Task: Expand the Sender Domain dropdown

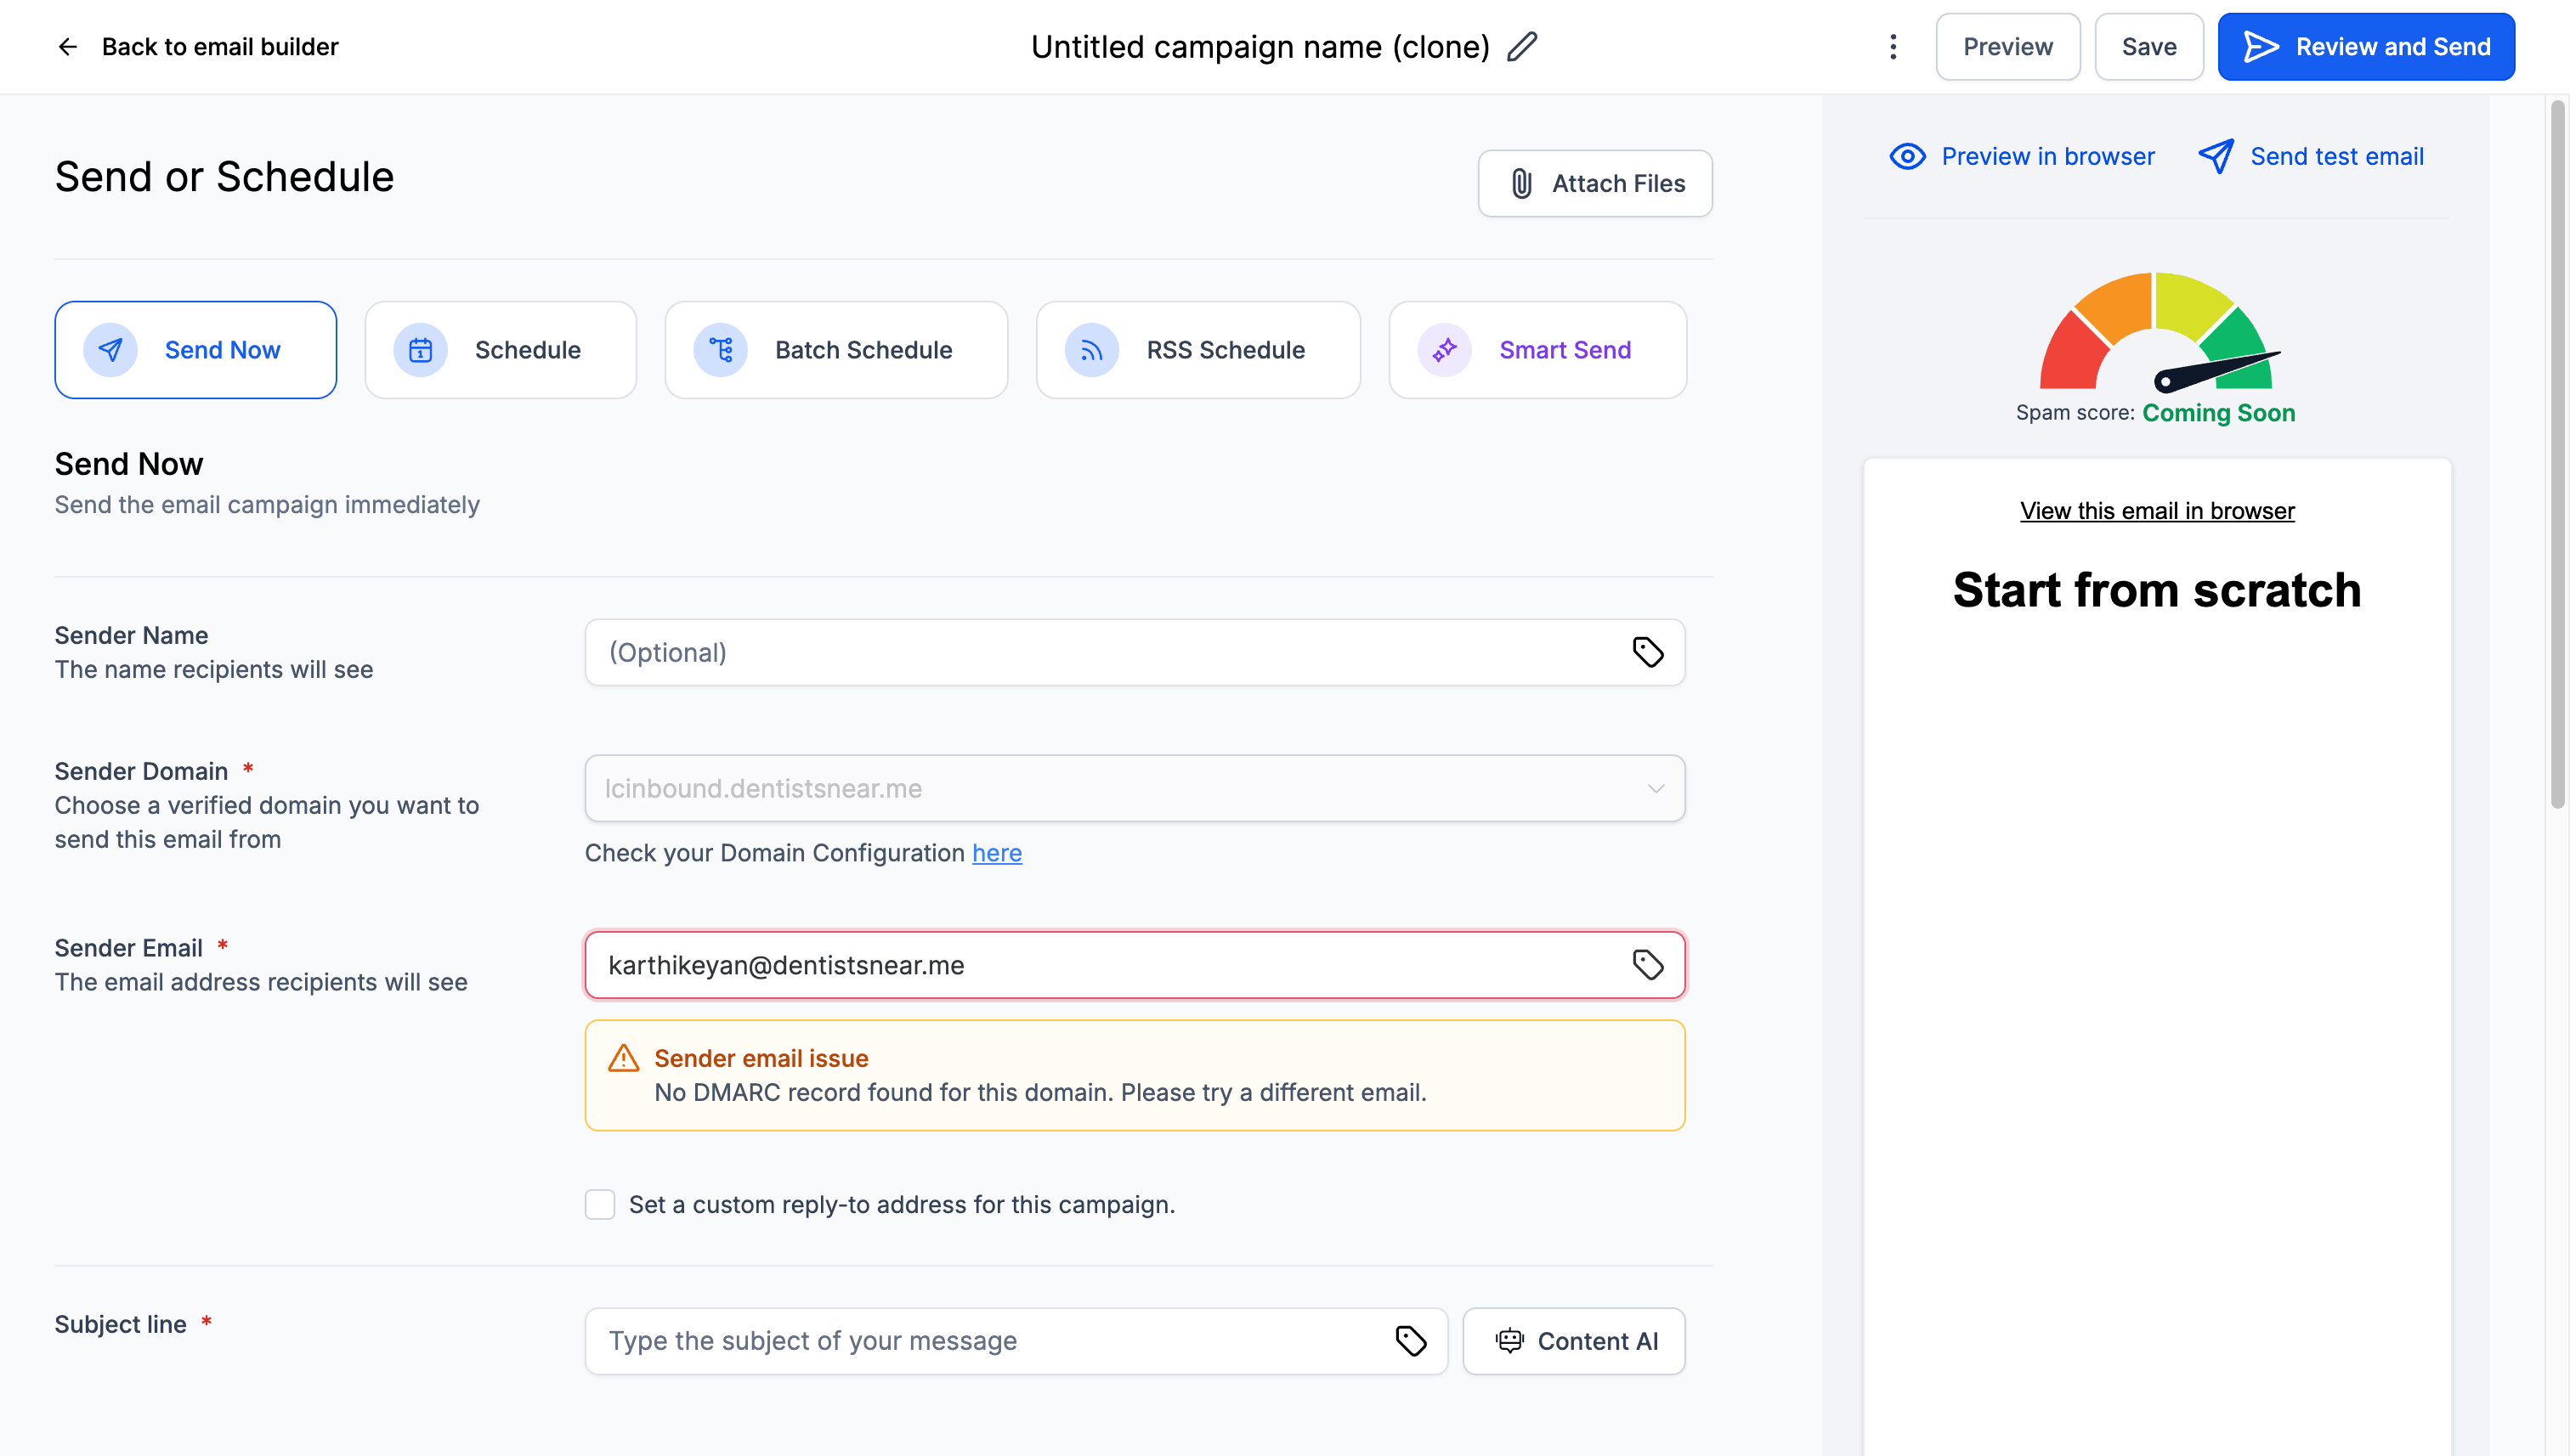Action: pos(1120,788)
